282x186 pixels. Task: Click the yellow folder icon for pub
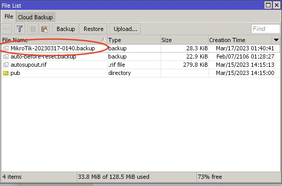click(x=6, y=73)
